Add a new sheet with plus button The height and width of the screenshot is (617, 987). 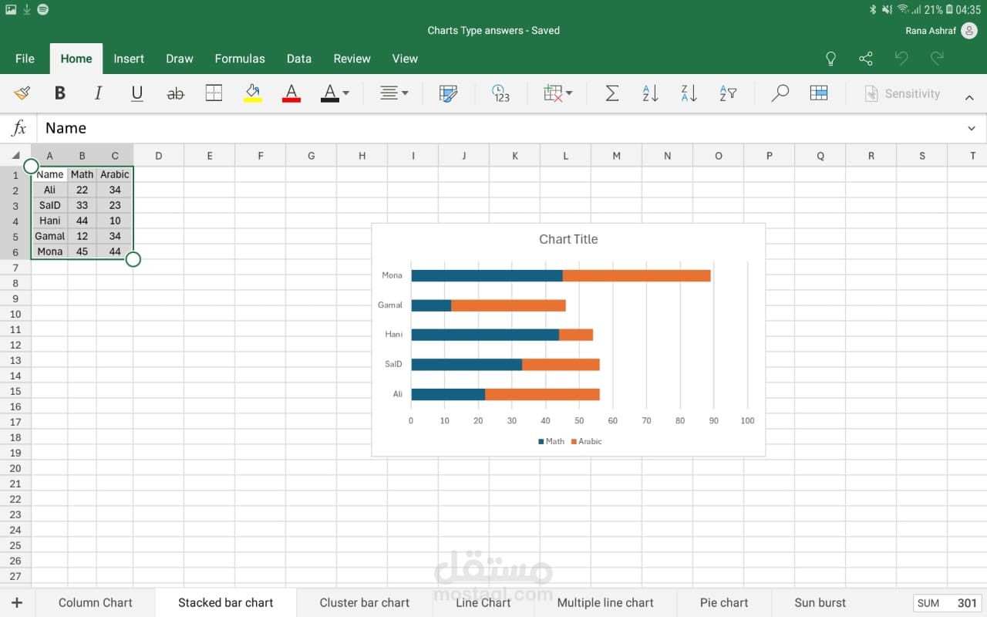17,603
